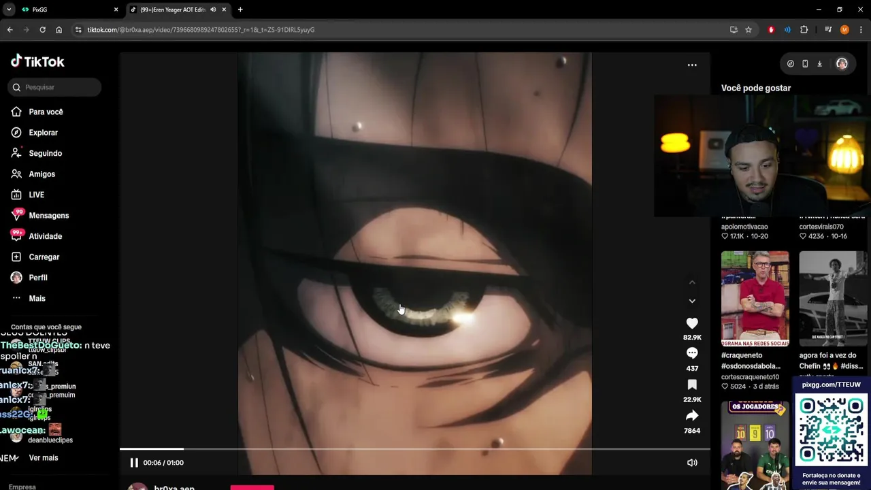Bookmark this page with the star
The height and width of the screenshot is (490, 871).
749,30
